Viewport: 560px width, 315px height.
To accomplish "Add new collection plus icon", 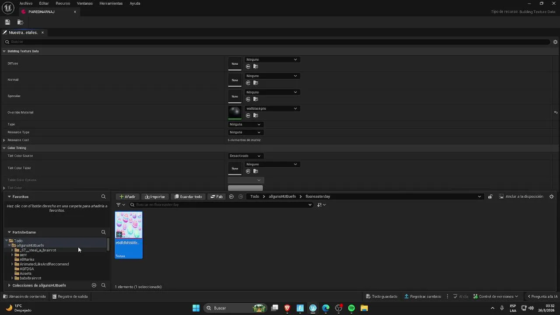I will click(x=94, y=285).
